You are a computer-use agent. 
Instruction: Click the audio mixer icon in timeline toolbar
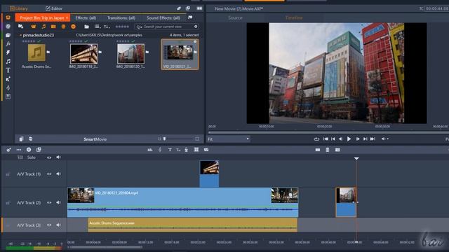point(150,150)
